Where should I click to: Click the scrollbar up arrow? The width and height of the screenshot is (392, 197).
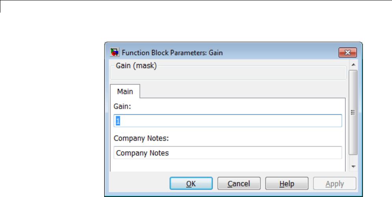coord(353,65)
